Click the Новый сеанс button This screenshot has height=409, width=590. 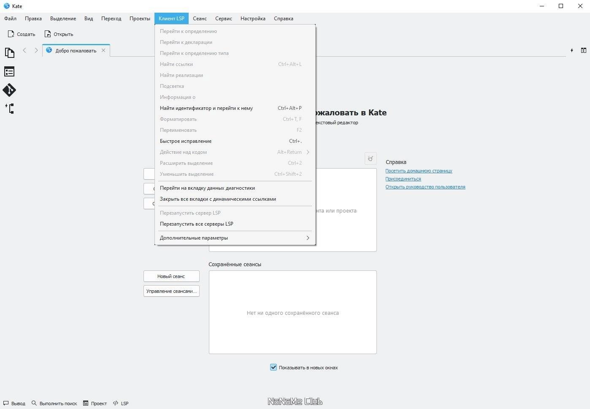coord(171,276)
